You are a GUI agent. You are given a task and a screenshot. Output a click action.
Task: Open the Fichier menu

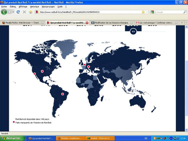pyautogui.click(x=4, y=7)
